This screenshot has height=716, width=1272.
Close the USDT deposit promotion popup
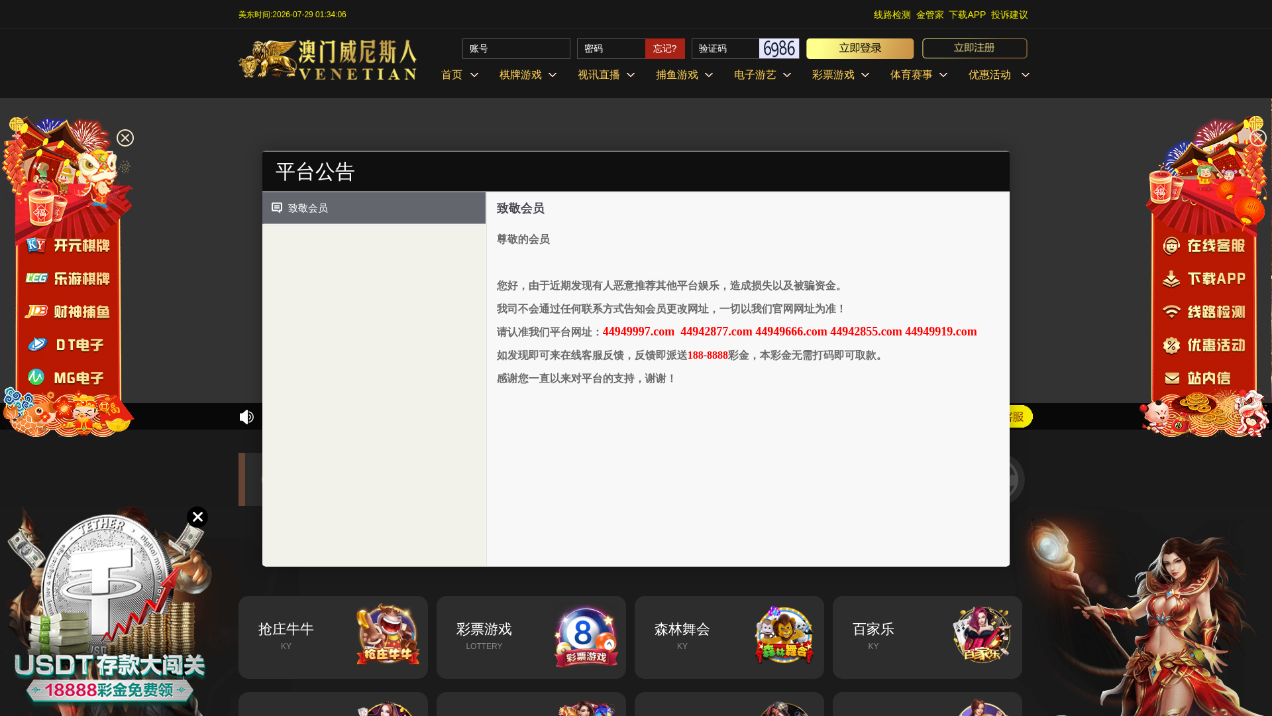197,517
